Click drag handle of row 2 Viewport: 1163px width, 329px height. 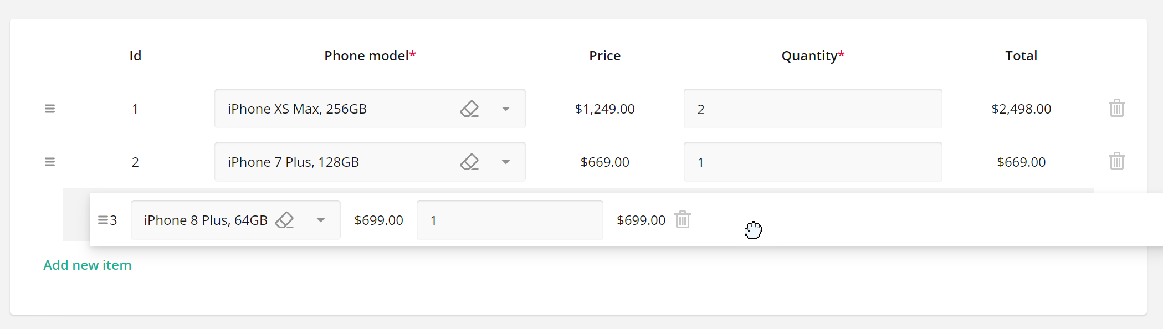pos(50,162)
